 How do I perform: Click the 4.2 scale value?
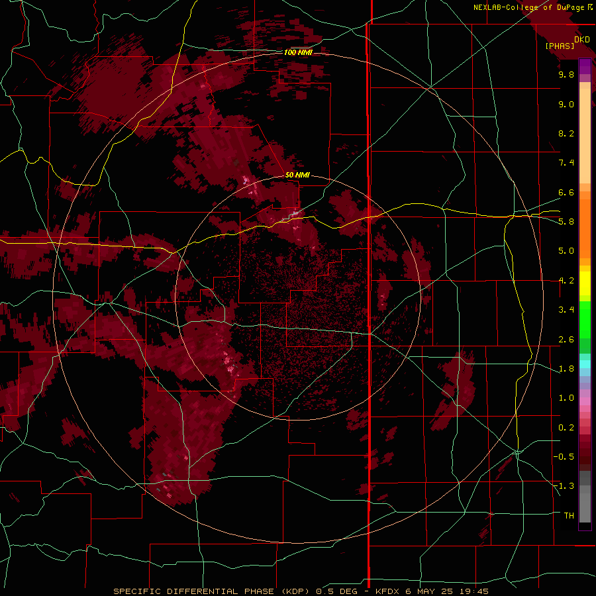click(566, 281)
